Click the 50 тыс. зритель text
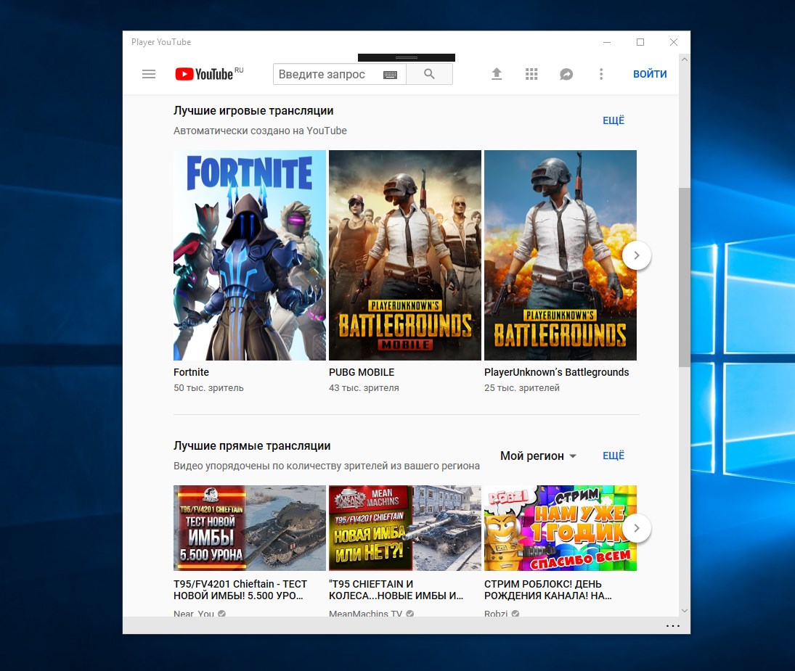This screenshot has height=671, width=795. point(208,388)
